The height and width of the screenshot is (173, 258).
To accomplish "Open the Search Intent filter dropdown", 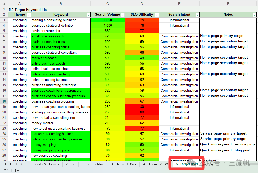I will (197, 15).
